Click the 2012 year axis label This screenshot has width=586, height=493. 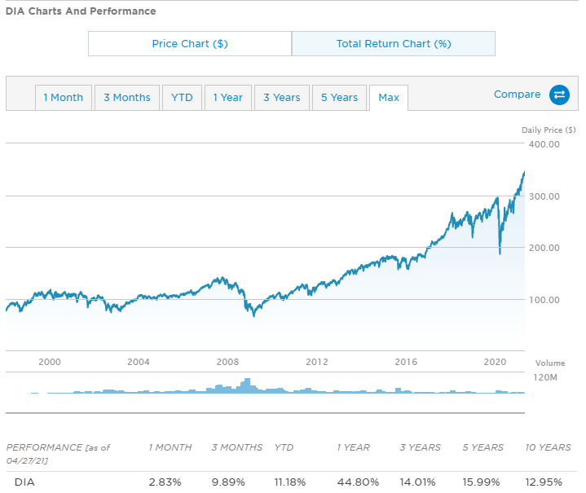317,362
